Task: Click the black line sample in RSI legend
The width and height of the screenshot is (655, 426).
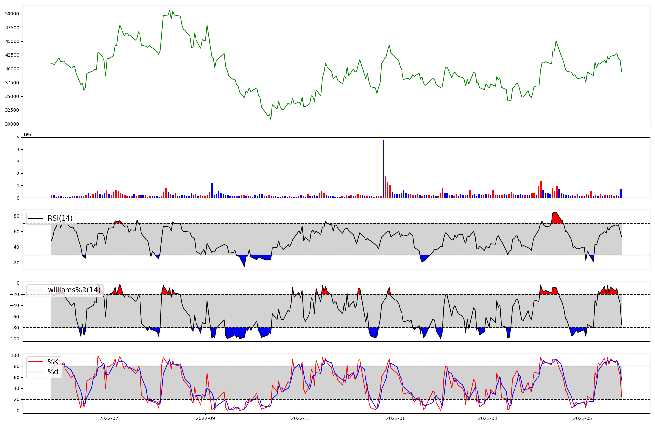Action: click(x=36, y=218)
